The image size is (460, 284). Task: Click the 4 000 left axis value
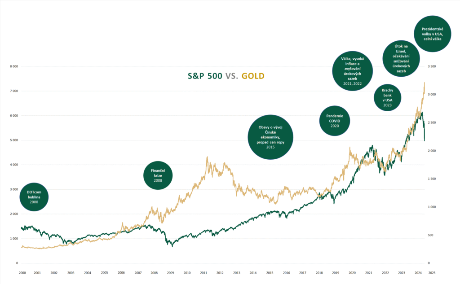click(13, 165)
